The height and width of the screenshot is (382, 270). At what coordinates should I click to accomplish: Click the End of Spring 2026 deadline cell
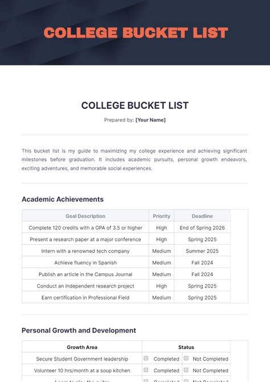[x=202, y=228]
